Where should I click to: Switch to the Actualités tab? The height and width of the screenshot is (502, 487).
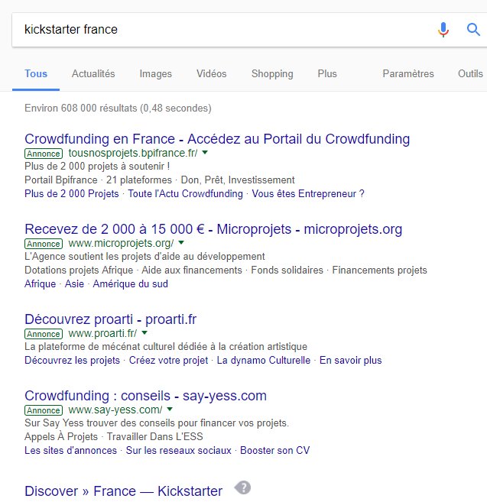coord(93,73)
